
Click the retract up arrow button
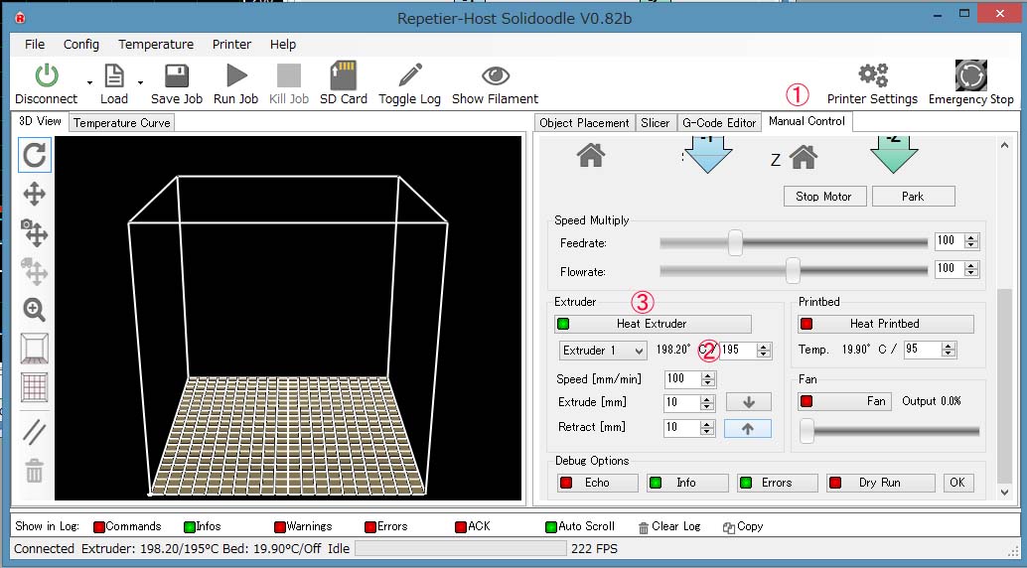pos(747,428)
